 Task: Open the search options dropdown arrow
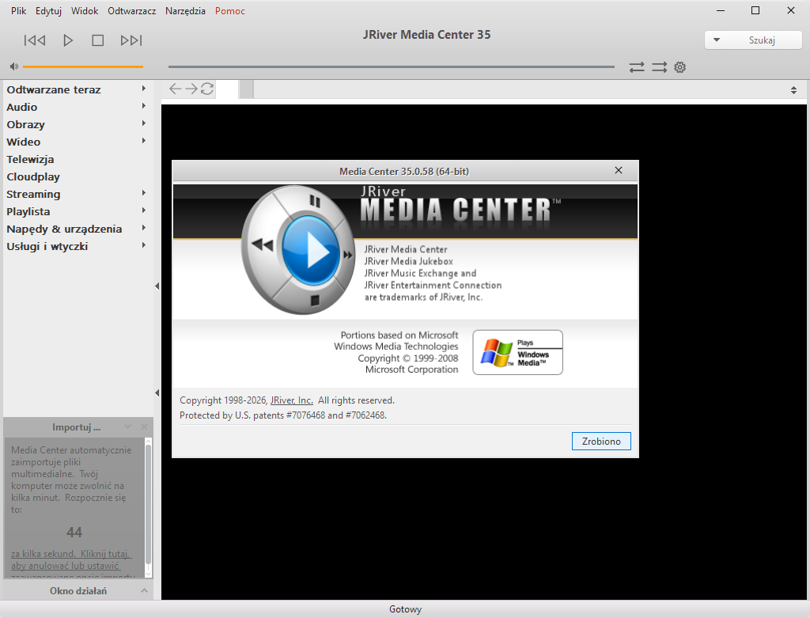pos(717,40)
